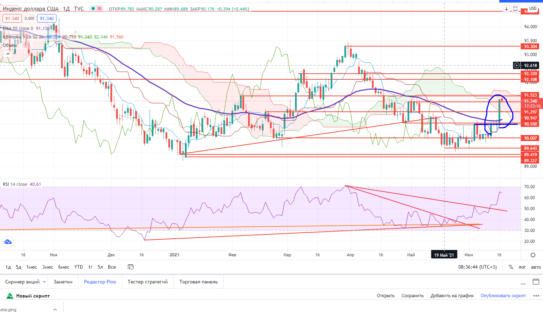
Task: Expand the 'Скринер акций' dropdown
Action: [x=44, y=282]
